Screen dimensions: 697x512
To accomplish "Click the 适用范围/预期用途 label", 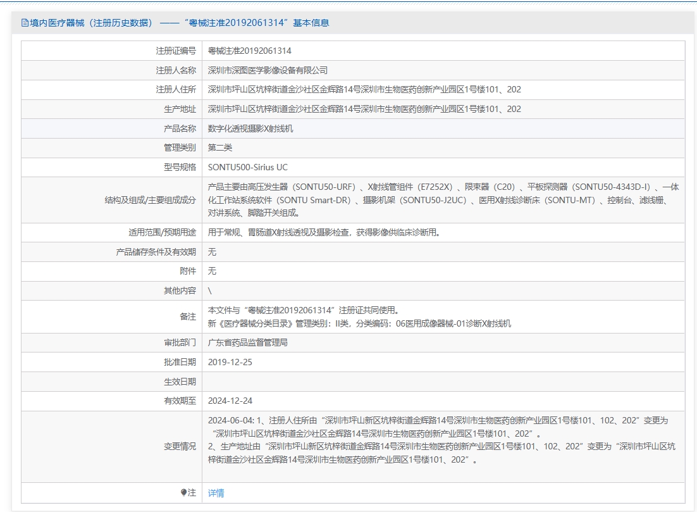I will pos(163,232).
